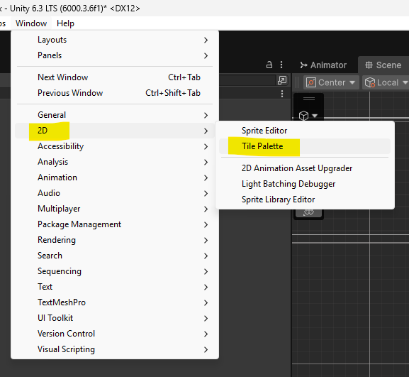
Task: Toggle the panel lock icon
Action: pos(269,65)
